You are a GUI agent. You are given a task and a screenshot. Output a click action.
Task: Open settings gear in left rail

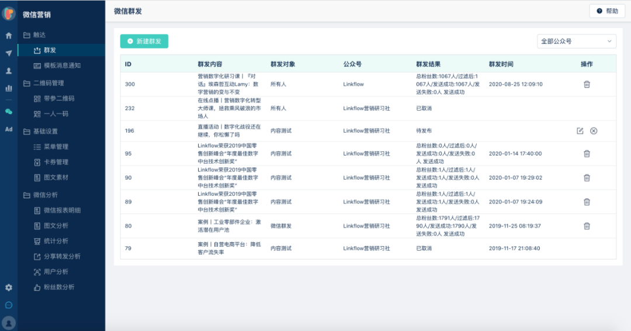point(8,288)
